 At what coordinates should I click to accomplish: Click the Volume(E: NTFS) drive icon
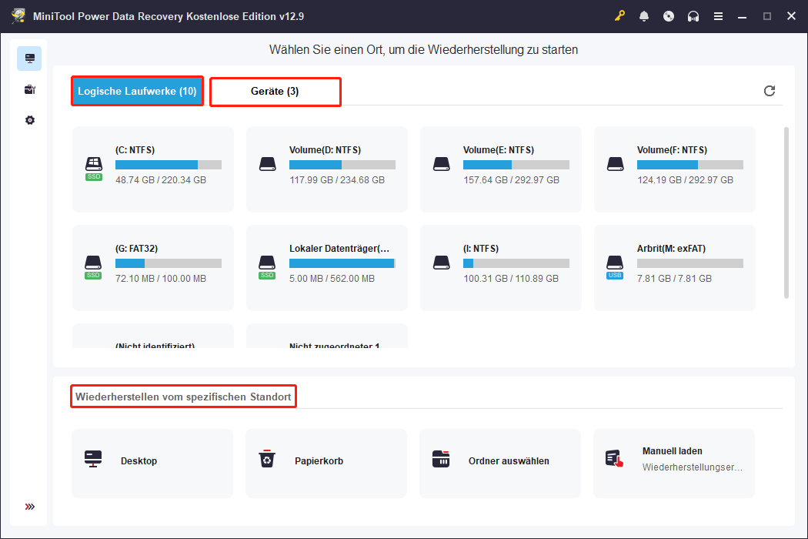coord(442,165)
